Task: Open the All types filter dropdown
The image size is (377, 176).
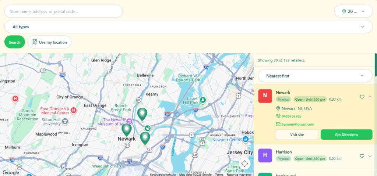Action: pyautogui.click(x=188, y=27)
